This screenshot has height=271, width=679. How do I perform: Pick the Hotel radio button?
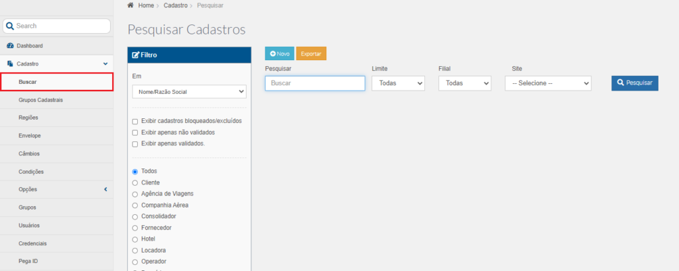click(x=135, y=239)
